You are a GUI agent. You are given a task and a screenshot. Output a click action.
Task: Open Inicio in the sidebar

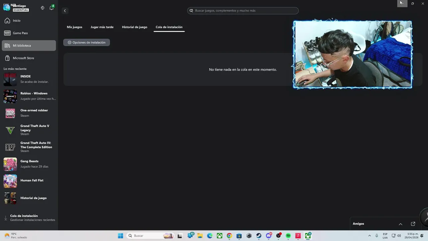[29, 21]
